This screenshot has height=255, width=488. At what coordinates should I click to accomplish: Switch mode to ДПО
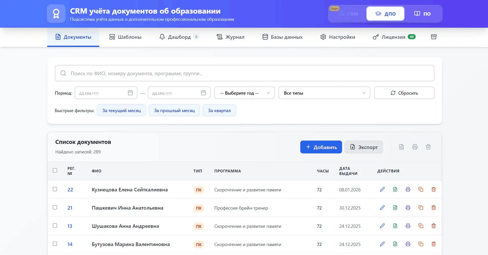[x=385, y=14]
